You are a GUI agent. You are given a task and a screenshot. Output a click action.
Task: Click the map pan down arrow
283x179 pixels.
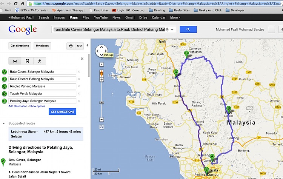102,55
